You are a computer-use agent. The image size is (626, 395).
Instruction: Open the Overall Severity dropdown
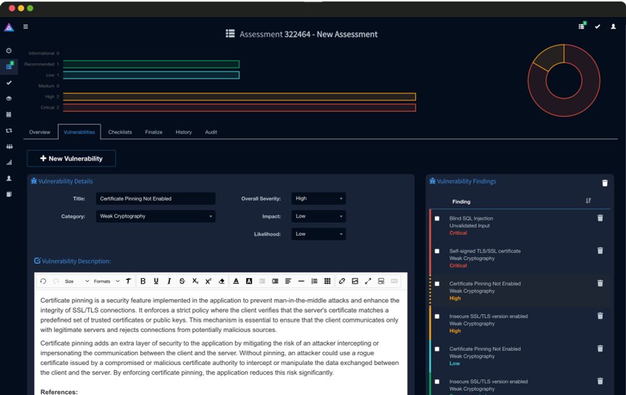319,199
